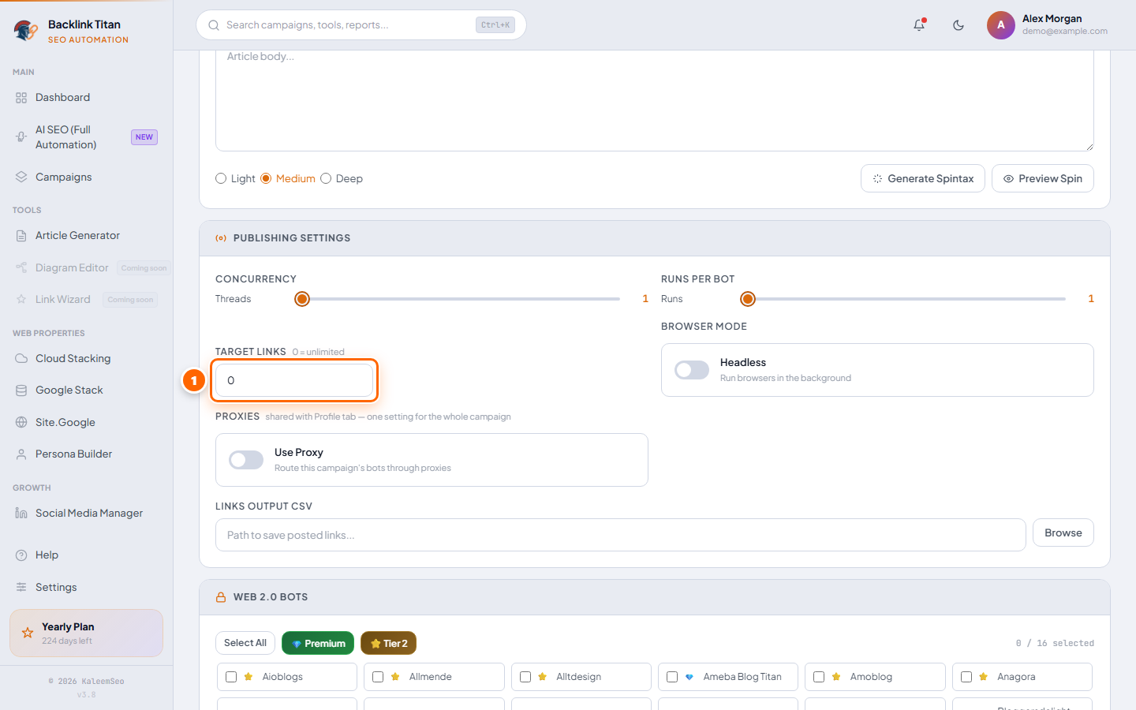1136x710 pixels.
Task: Click the Settings sliders icon
Action: (x=21, y=588)
